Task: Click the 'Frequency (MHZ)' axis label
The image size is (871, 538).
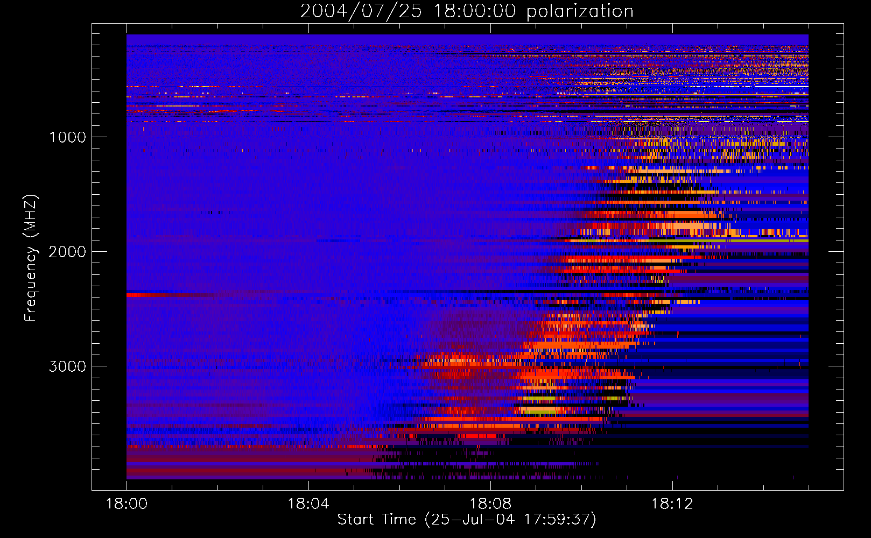Action: [31, 259]
